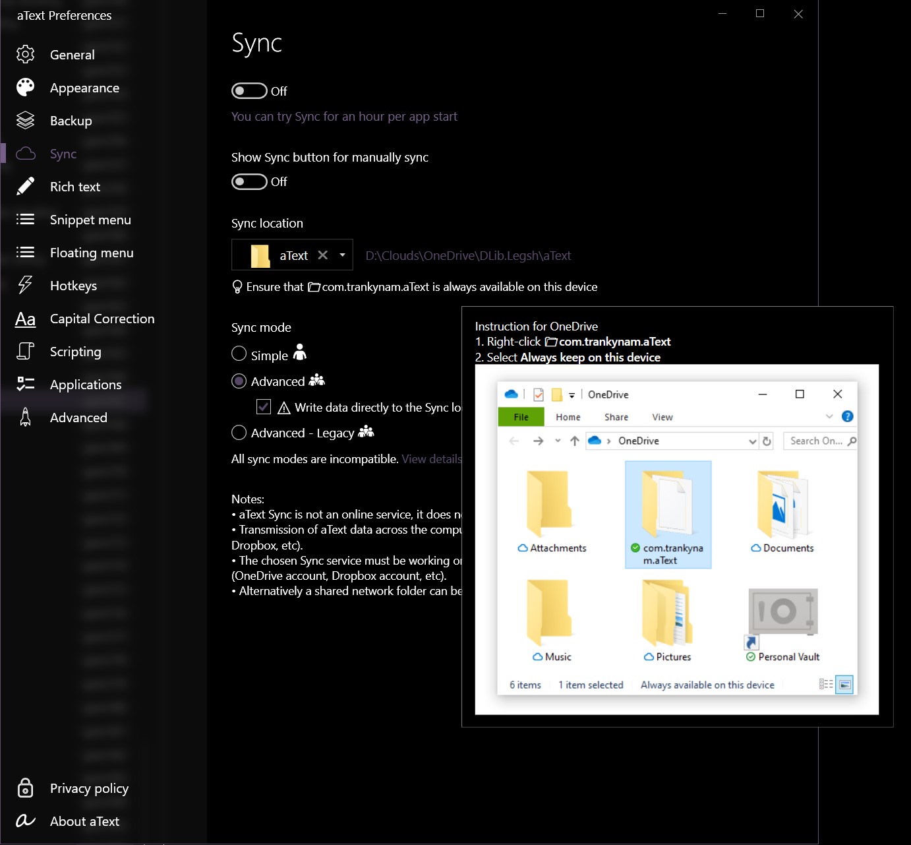911x845 pixels.
Task: Uncheck Write data directly to Sync location
Action: 264,407
